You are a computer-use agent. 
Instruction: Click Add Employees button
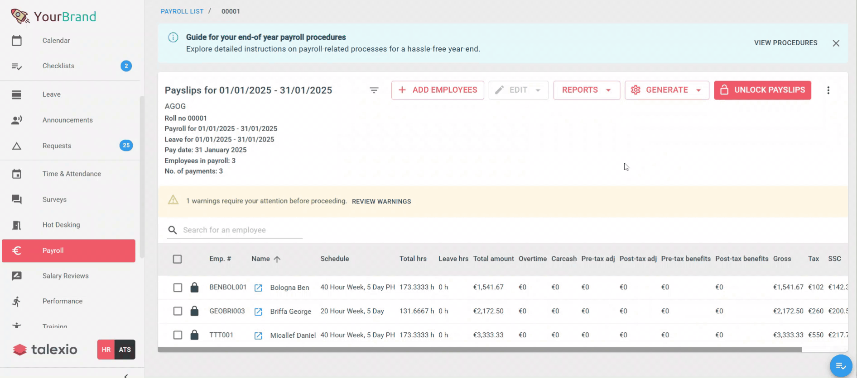coord(438,90)
